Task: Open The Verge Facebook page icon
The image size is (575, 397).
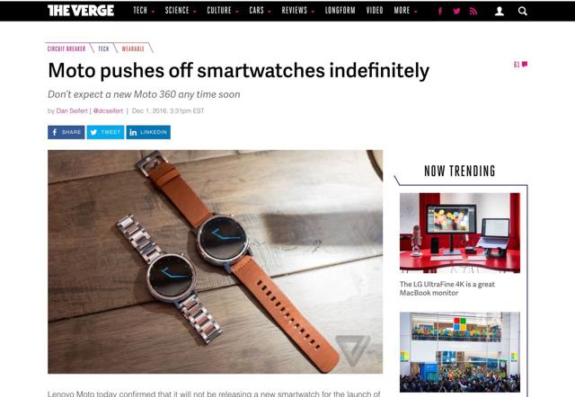Action: 440,11
